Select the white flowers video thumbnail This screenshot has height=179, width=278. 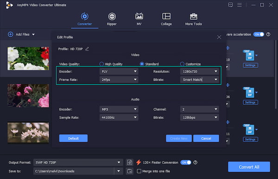click(28, 59)
